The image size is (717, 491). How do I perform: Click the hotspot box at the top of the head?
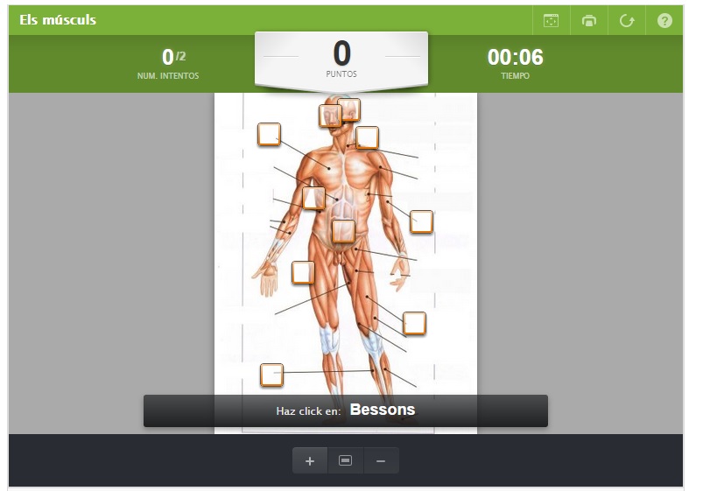pos(348,109)
